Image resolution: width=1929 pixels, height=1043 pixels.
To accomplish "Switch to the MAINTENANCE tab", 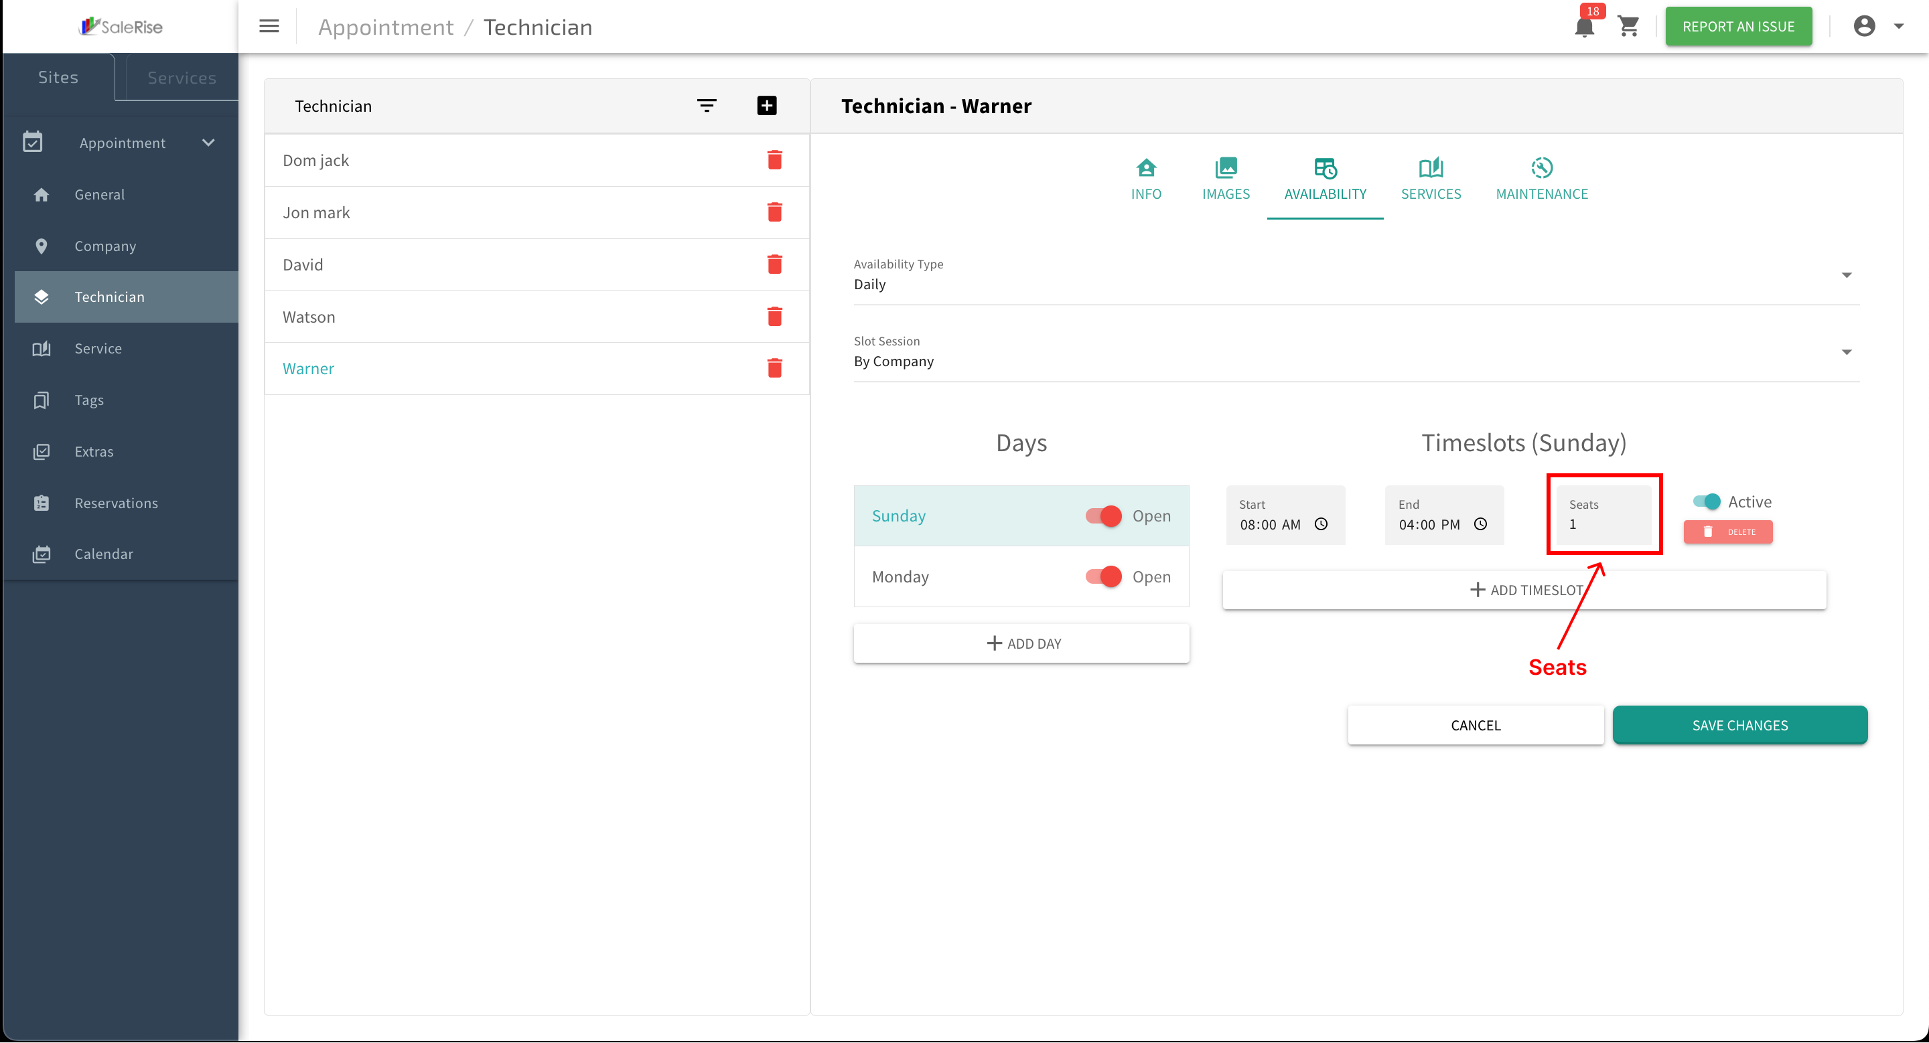I will tap(1541, 179).
